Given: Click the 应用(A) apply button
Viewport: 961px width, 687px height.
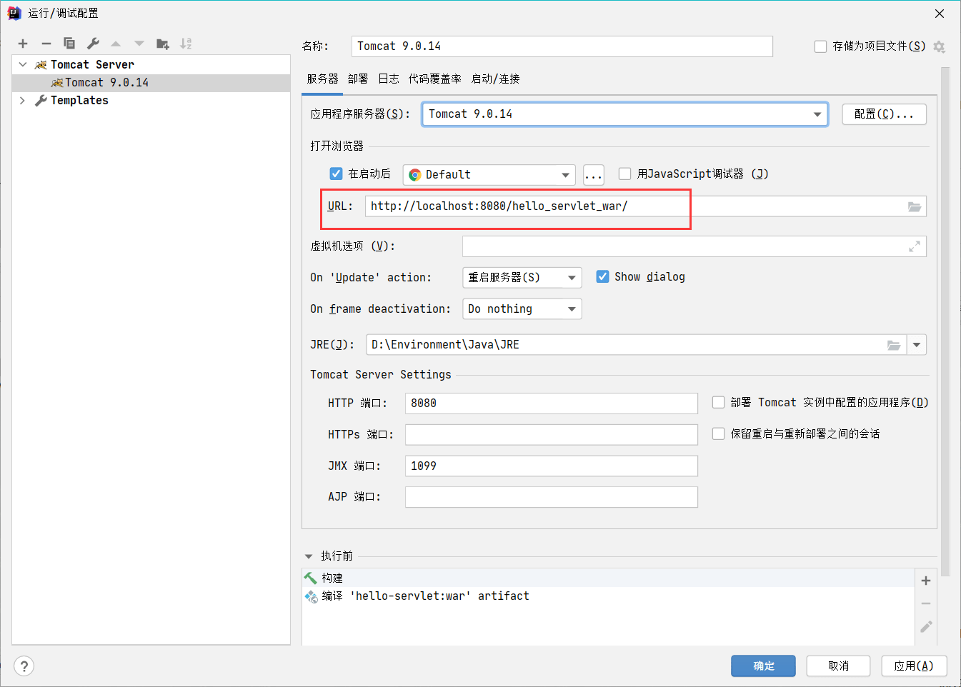Looking at the screenshot, I should (915, 666).
